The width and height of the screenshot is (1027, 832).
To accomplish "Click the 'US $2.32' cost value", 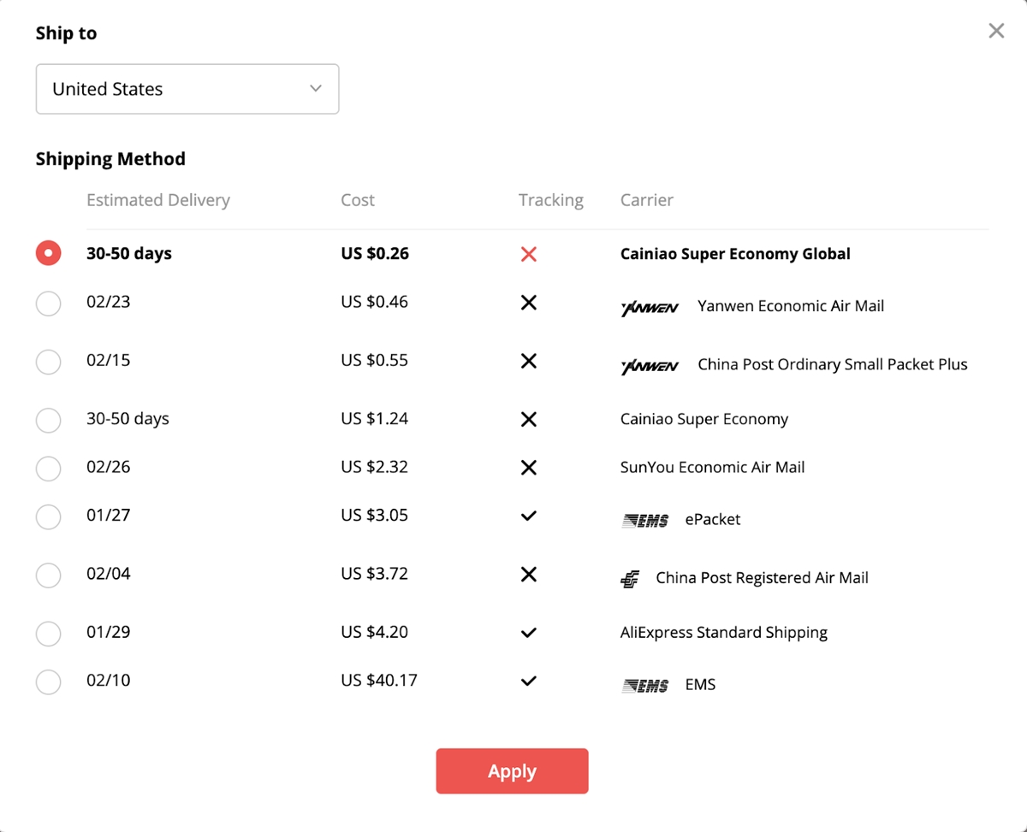I will pyautogui.click(x=375, y=467).
